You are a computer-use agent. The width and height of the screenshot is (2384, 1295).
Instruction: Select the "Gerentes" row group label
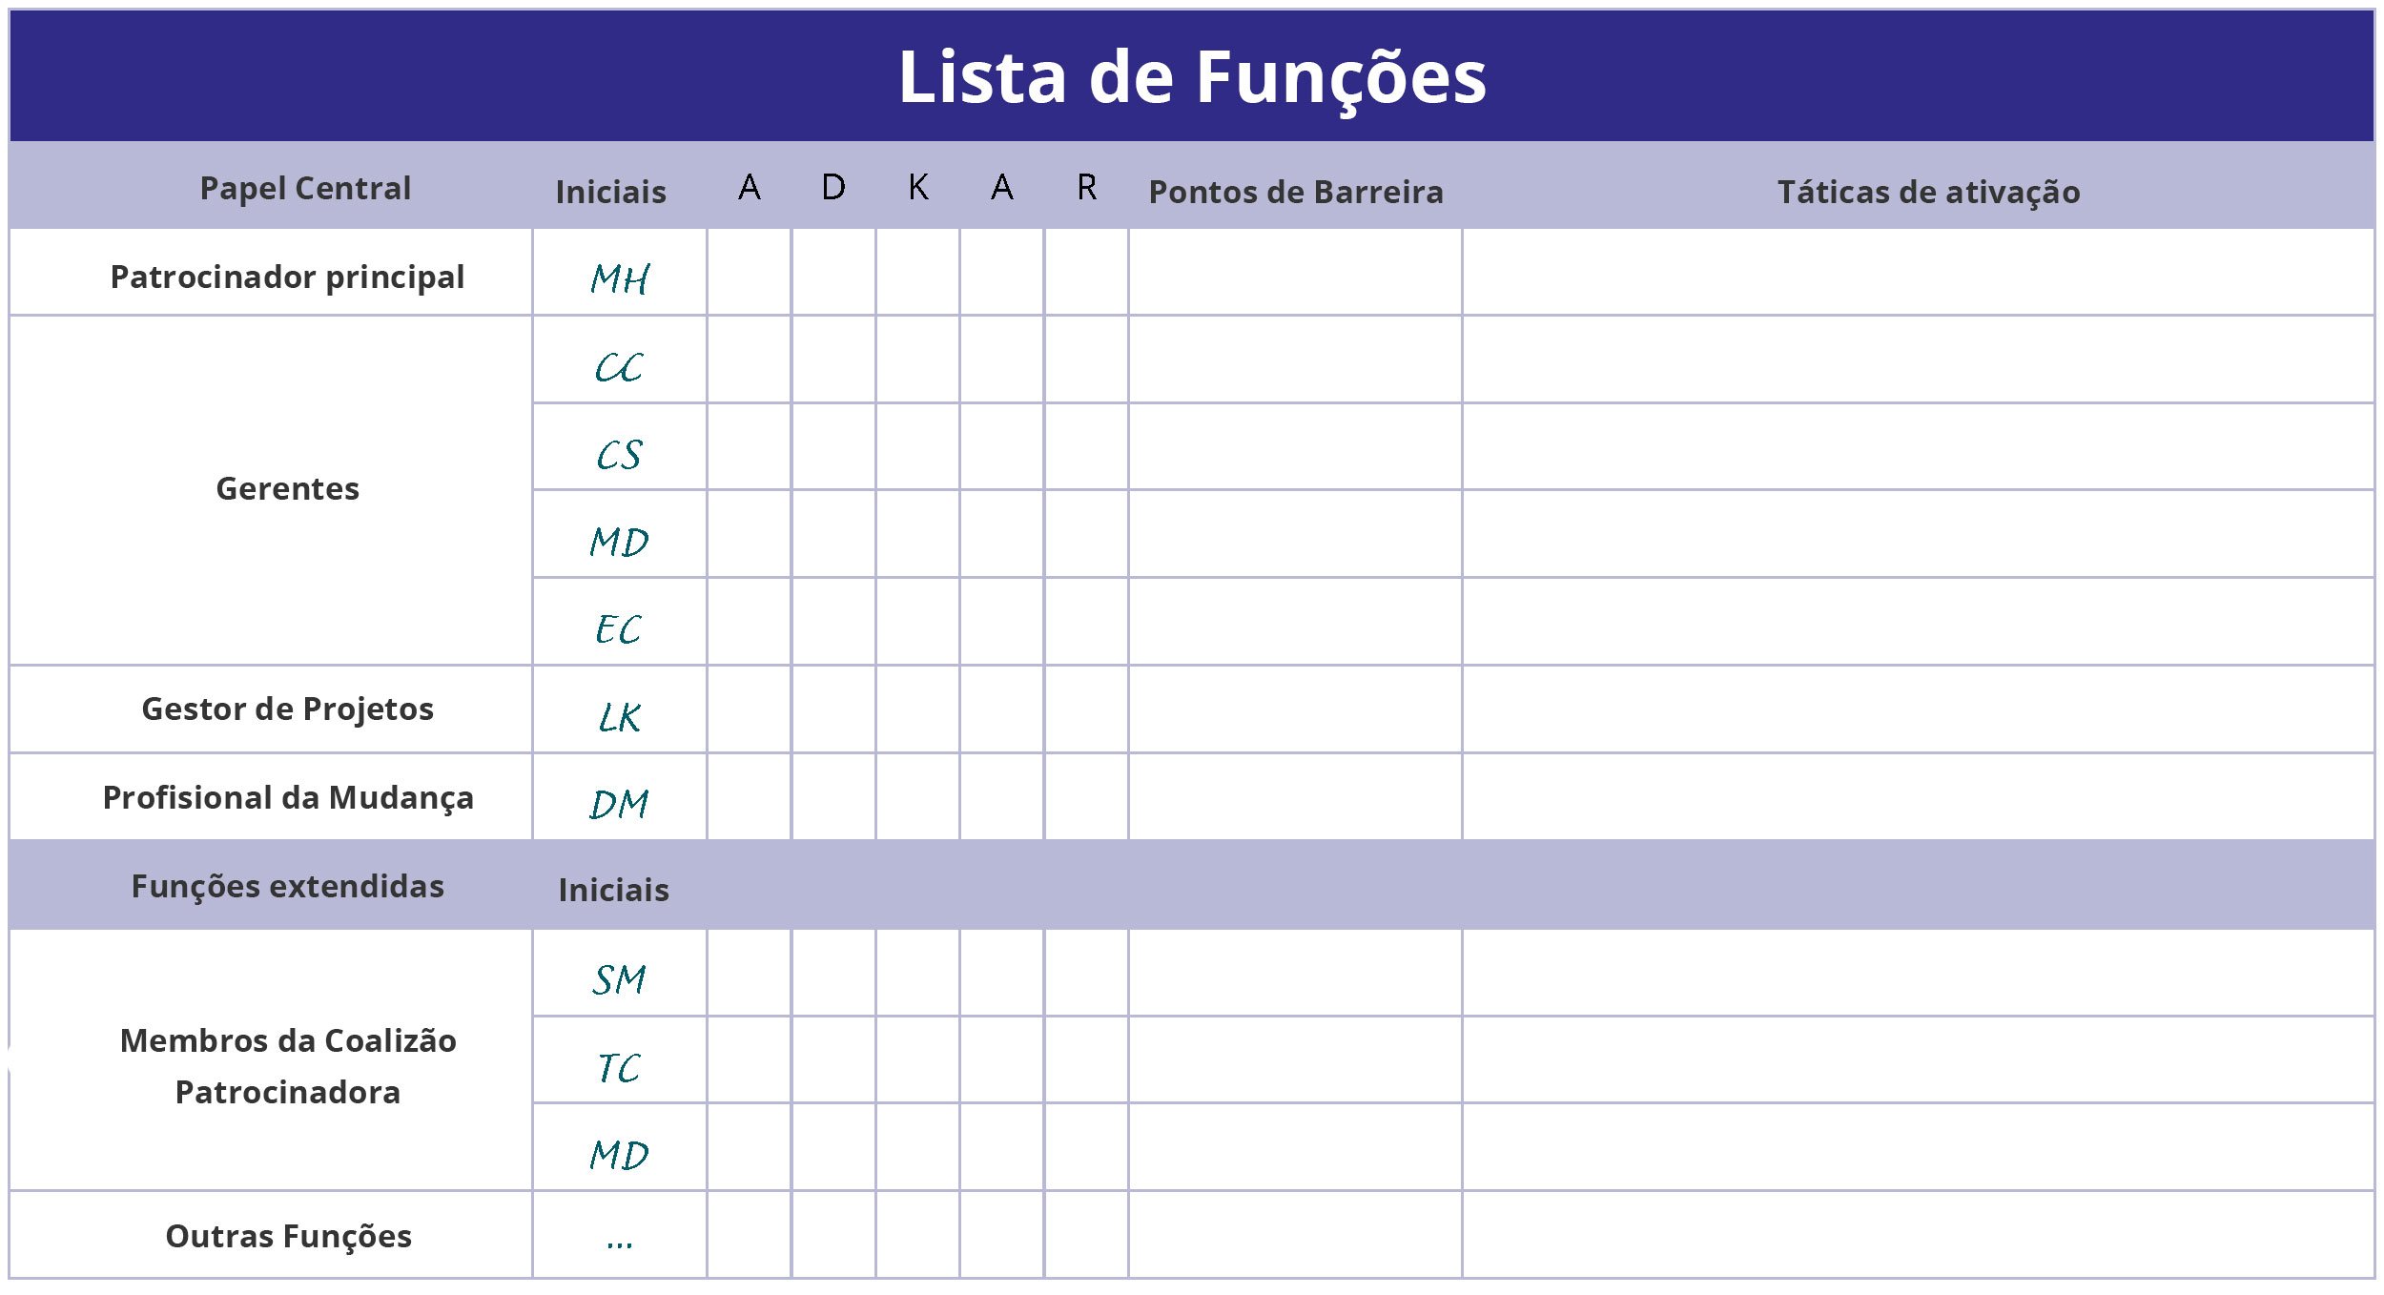click(x=287, y=488)
